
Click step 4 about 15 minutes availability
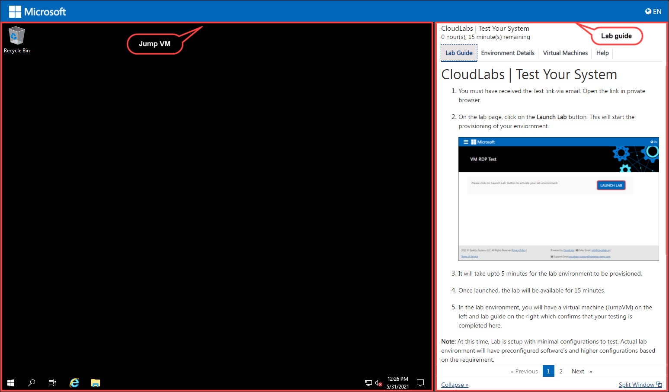coord(531,290)
